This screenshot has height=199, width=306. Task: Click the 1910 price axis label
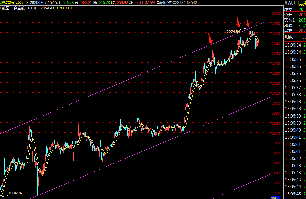click(276, 193)
